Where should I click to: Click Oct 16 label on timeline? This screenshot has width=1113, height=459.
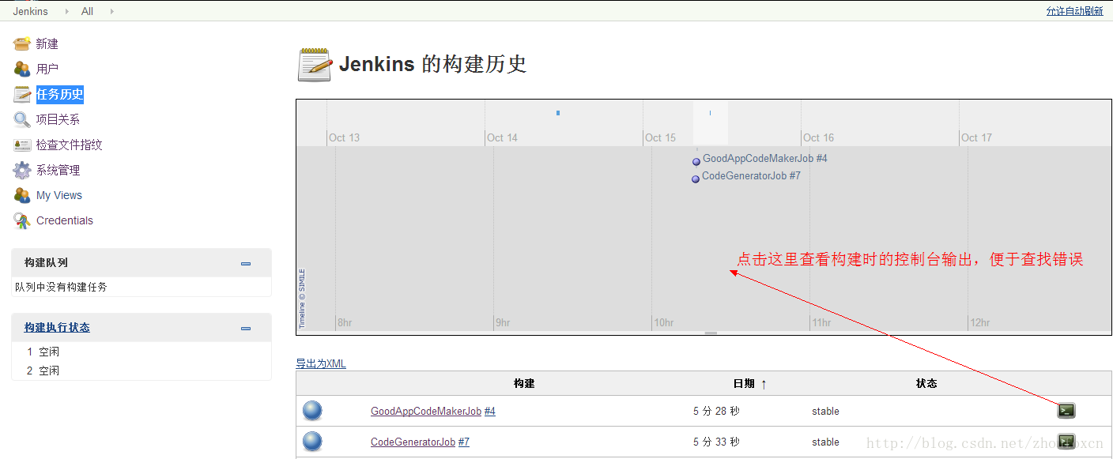818,137
